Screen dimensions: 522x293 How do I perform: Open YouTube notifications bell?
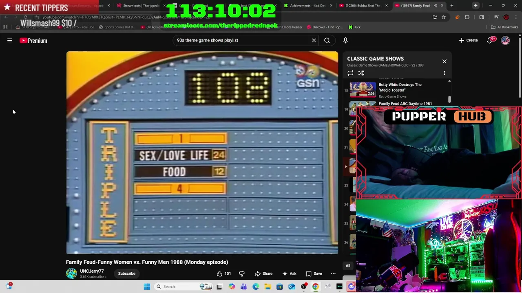pyautogui.click(x=490, y=40)
